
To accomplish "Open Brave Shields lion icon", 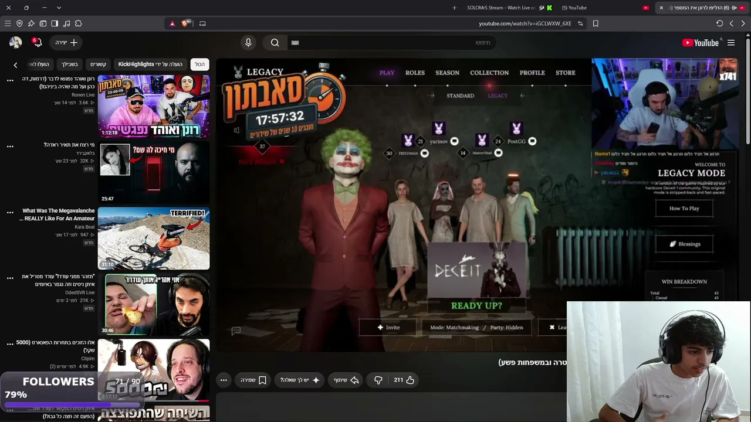I will coord(185,23).
